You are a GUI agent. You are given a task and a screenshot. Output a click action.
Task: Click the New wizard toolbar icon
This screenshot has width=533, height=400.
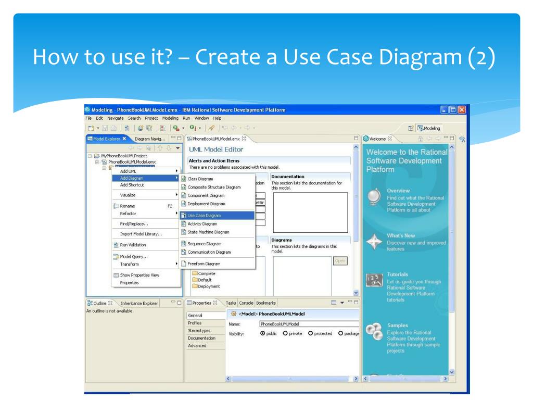pos(91,128)
